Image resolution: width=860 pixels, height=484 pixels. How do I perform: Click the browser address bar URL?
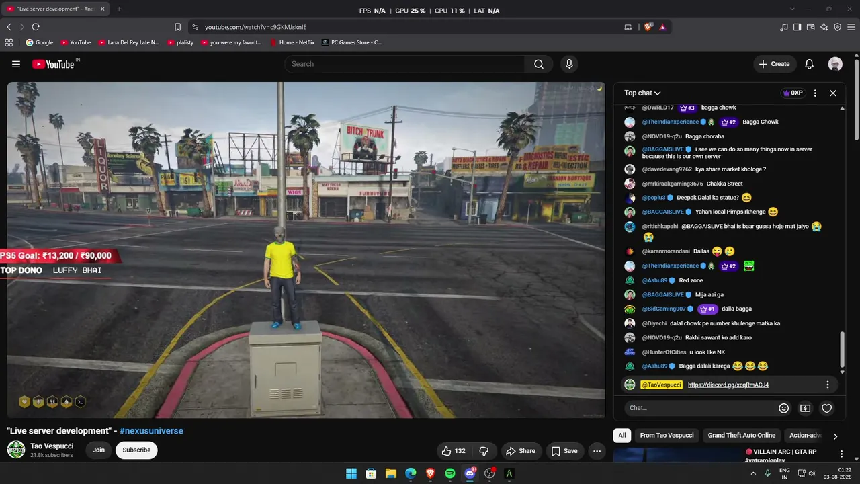point(255,27)
